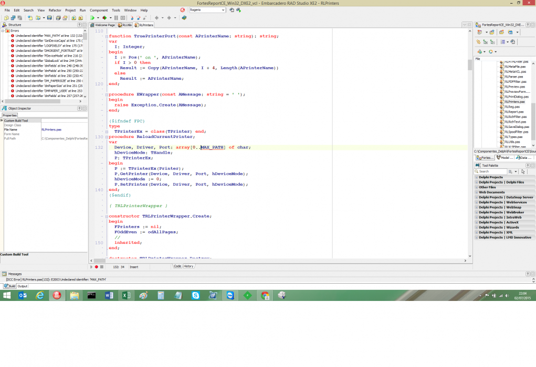
Task: Toggle the pin on Structure panel
Action: [79, 25]
